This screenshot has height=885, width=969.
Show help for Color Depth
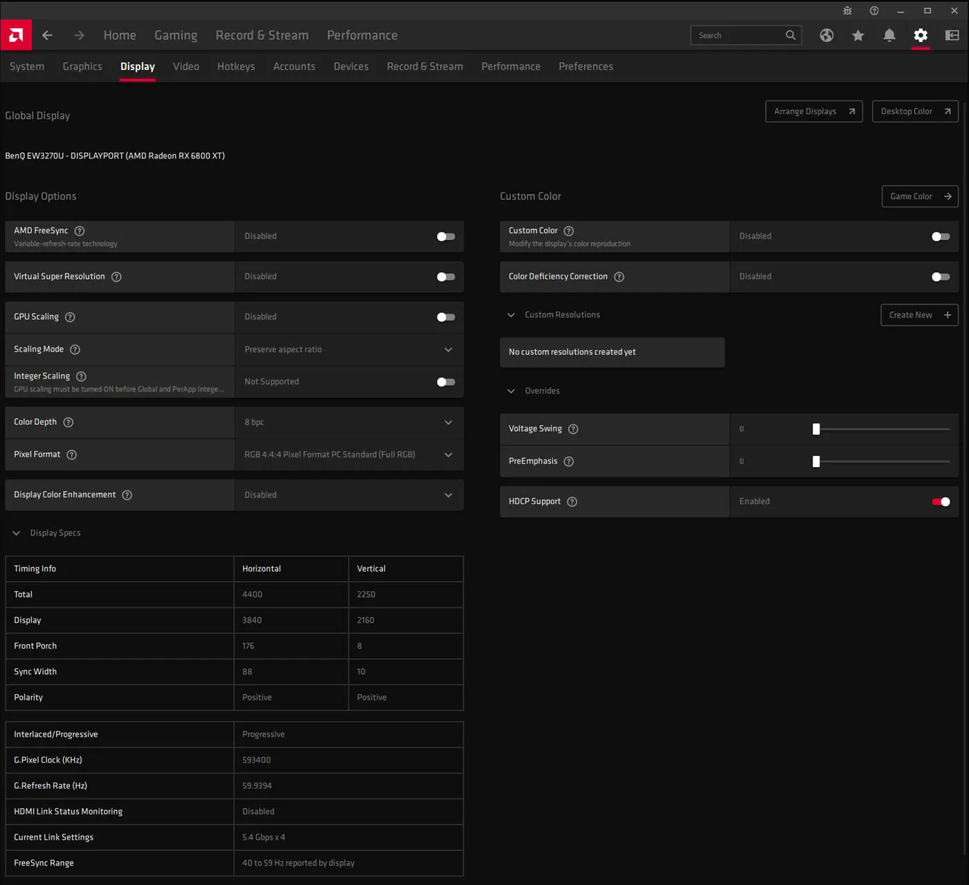[69, 422]
